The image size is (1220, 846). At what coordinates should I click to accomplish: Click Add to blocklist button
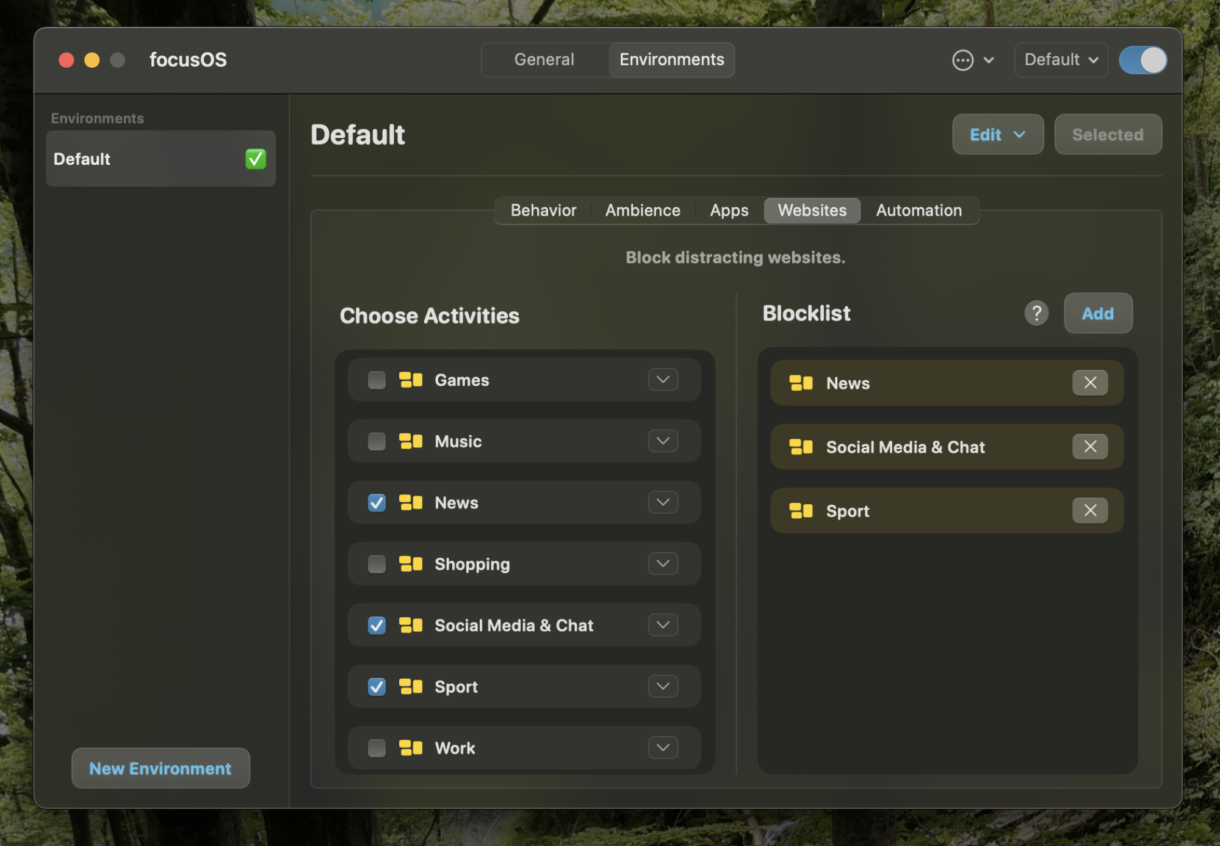1097,314
